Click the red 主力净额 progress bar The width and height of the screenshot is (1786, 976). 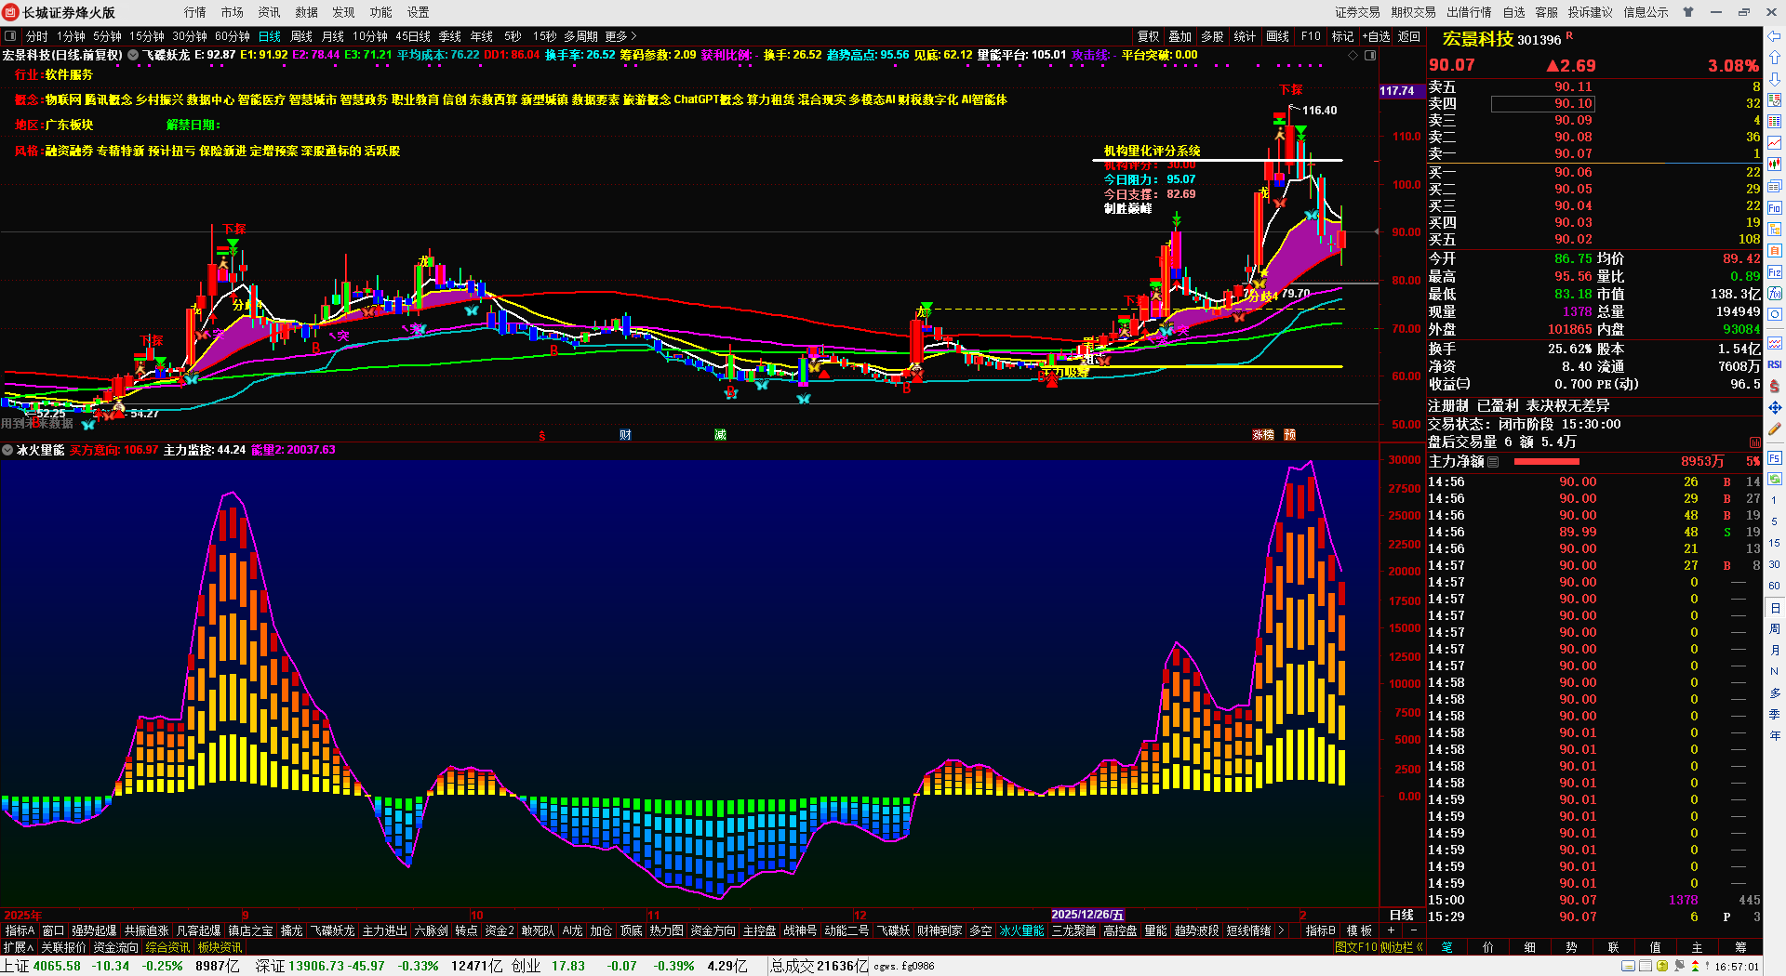click(1547, 462)
